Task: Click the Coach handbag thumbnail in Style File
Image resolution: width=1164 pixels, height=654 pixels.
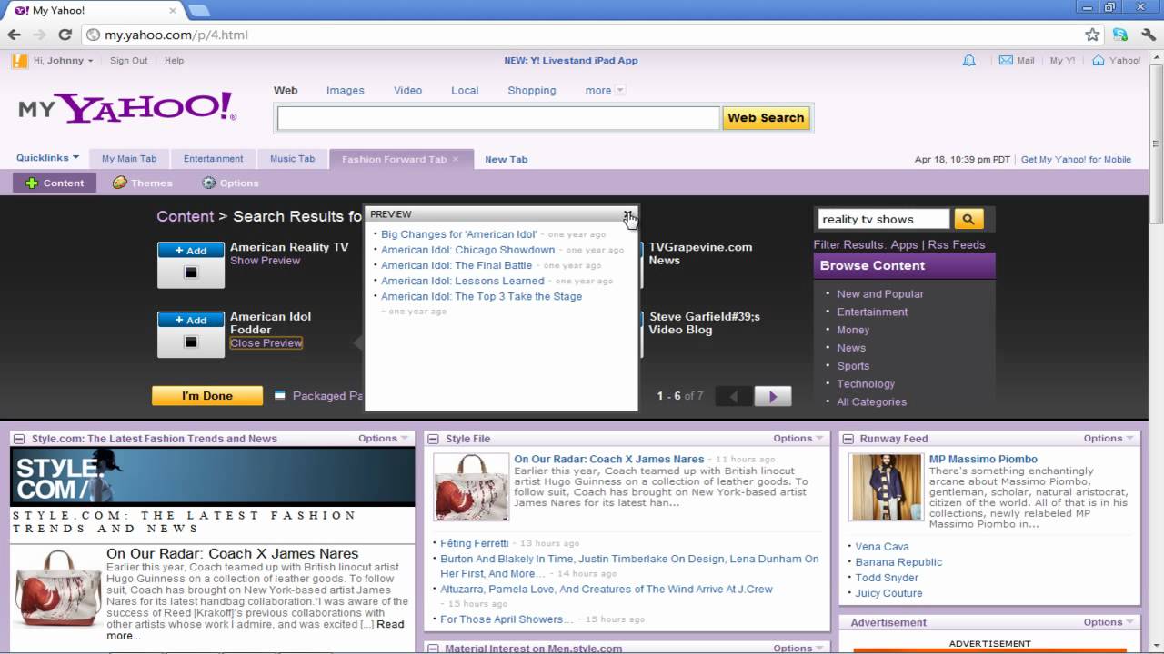Action: pyautogui.click(x=471, y=487)
